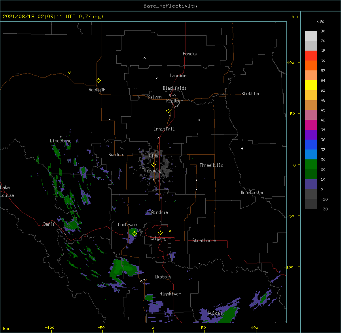Click the Vulcan label

click(x=215, y=313)
